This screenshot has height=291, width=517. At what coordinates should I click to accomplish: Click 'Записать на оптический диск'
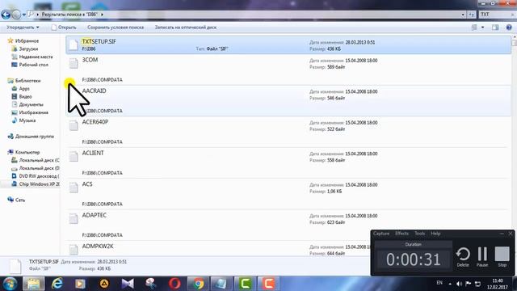186,27
